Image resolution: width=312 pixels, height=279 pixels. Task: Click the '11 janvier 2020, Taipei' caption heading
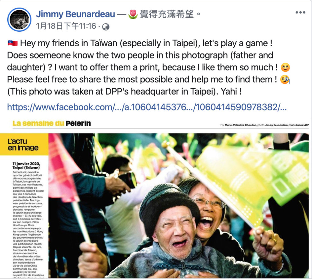point(26,166)
